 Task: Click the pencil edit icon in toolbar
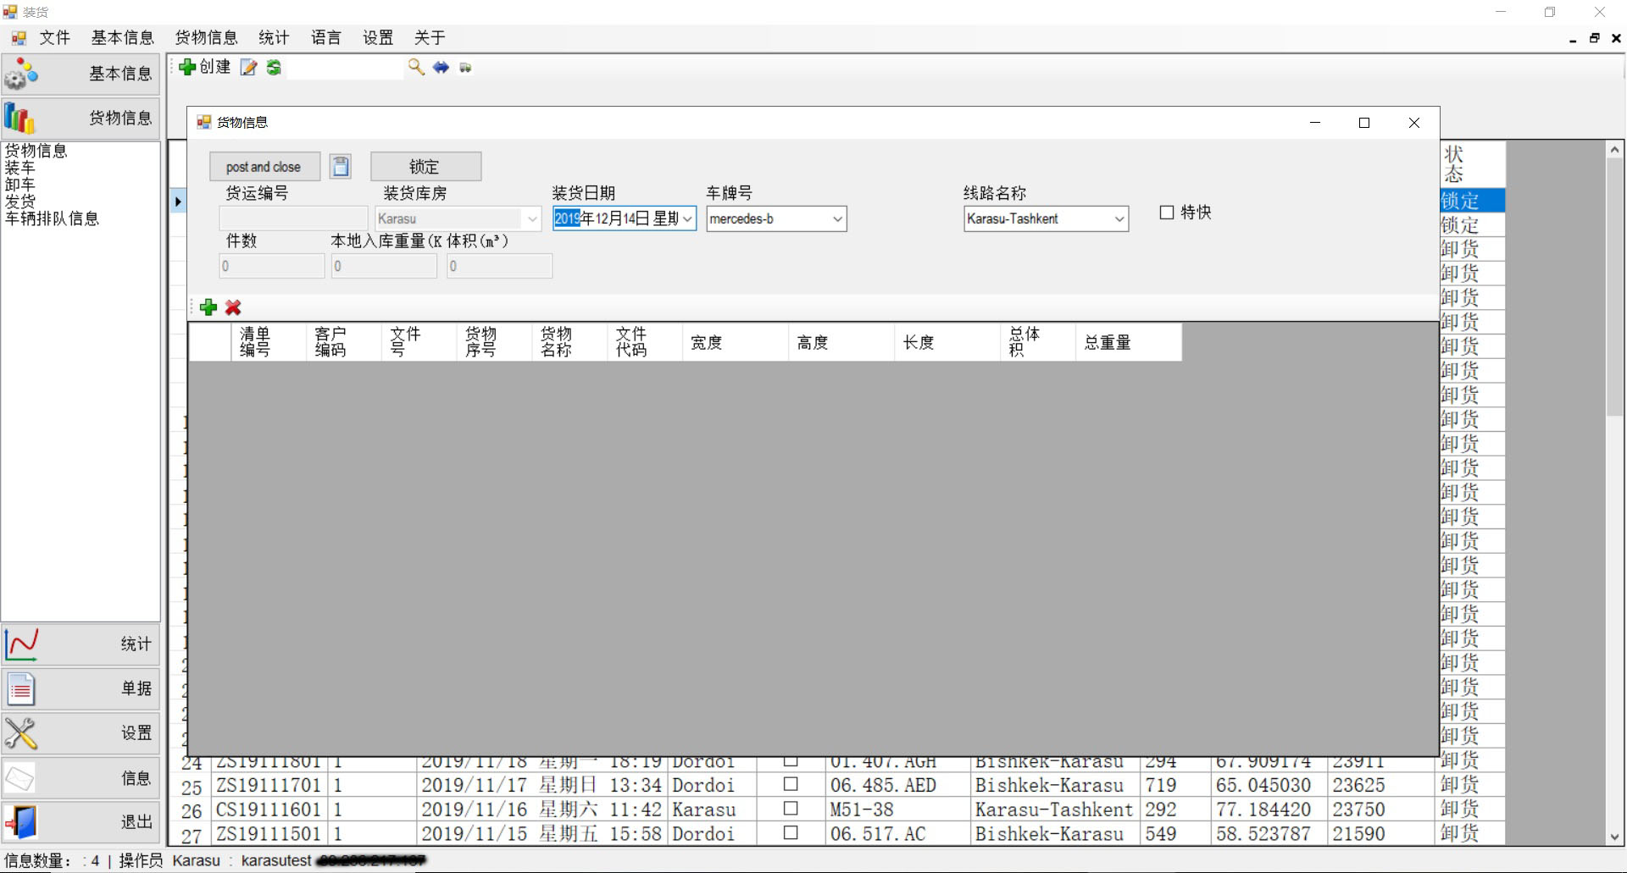[248, 68]
